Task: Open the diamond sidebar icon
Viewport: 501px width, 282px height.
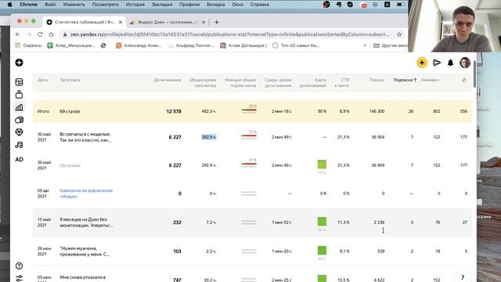Action: (x=19, y=132)
